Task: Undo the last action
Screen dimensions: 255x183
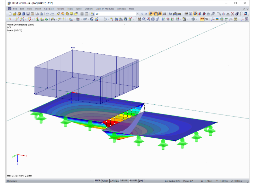Action: (48, 14)
